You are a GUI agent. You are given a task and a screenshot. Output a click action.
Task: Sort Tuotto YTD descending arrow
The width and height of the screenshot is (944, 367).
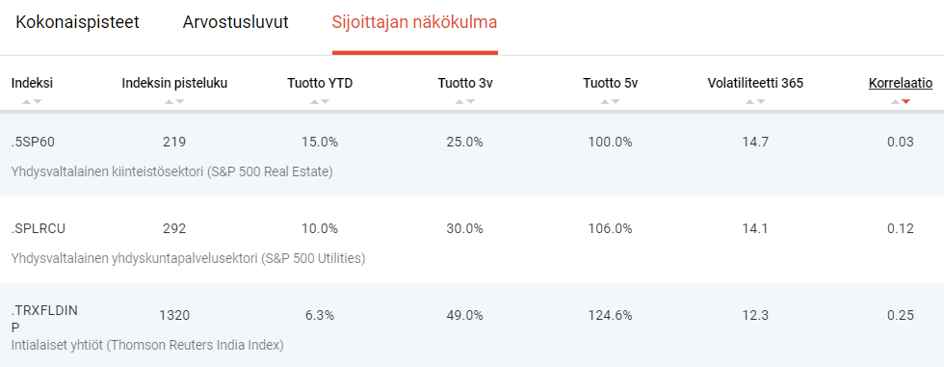(326, 102)
